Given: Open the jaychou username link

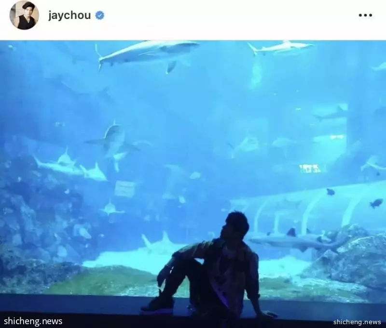Looking at the screenshot, I should click(69, 16).
